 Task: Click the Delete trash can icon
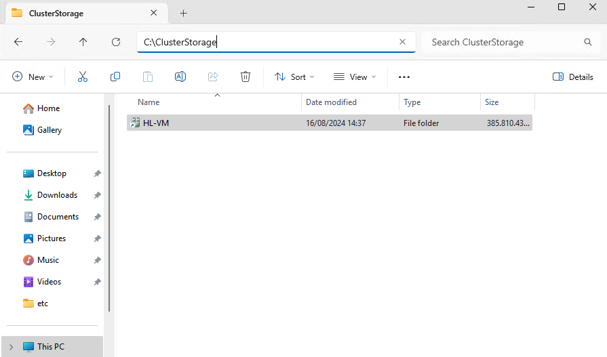[x=246, y=77]
